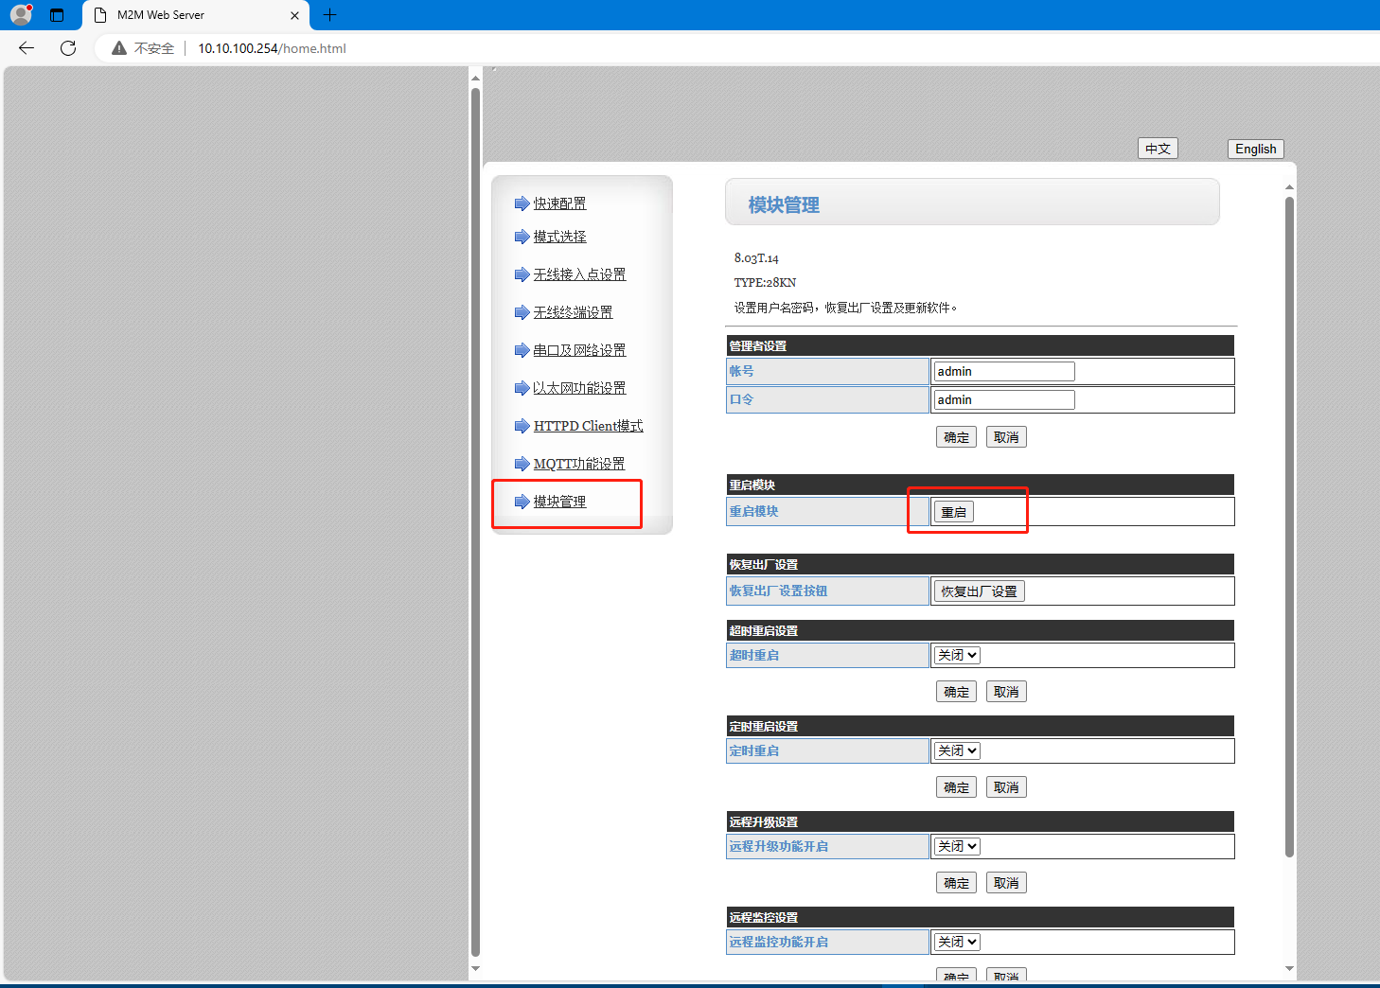Open a new browser tab
The image size is (1380, 988).
(x=329, y=15)
